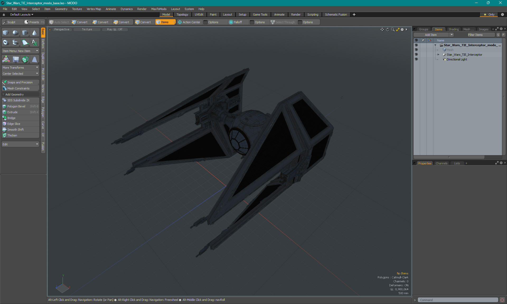Activate the Transform gizmo tool
The height and width of the screenshot is (304, 507).
6,59
